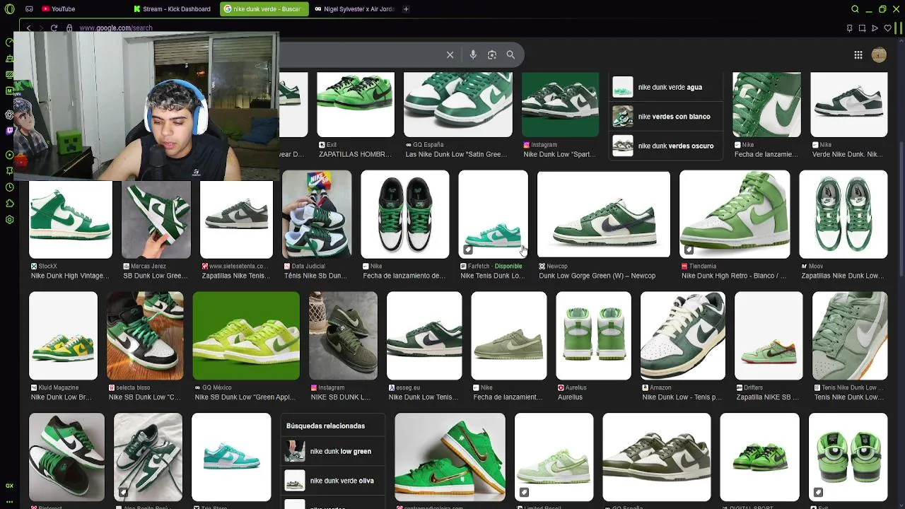Switch to the YouTube tab
Screen dimensions: 905x509
(58, 9)
